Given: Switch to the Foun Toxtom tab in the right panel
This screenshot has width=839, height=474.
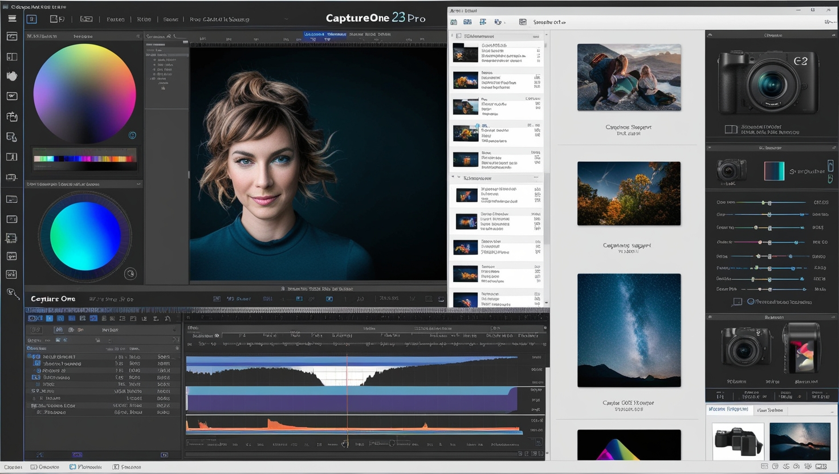Looking at the screenshot, I should 770,410.
